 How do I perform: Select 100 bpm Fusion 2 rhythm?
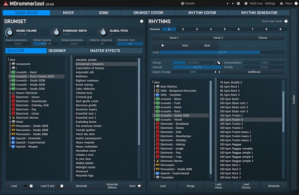pos(250,120)
